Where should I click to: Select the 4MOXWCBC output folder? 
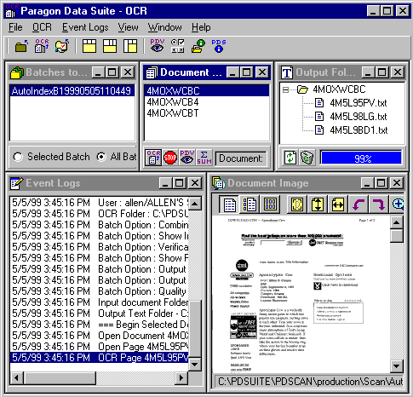[339, 89]
